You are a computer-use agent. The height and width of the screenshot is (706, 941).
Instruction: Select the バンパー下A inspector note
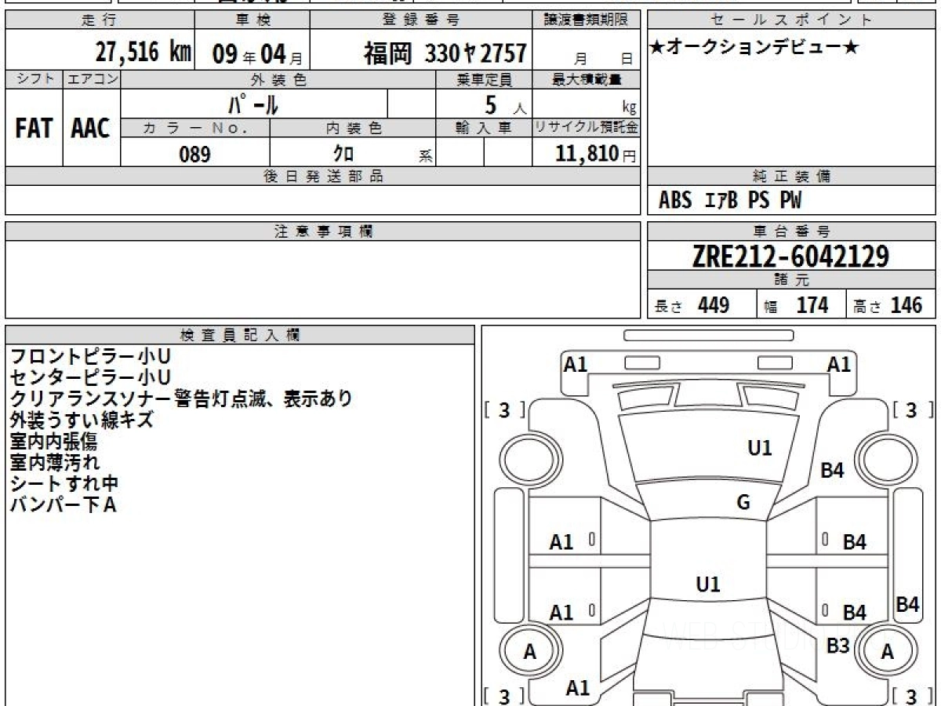pyautogui.click(x=63, y=504)
